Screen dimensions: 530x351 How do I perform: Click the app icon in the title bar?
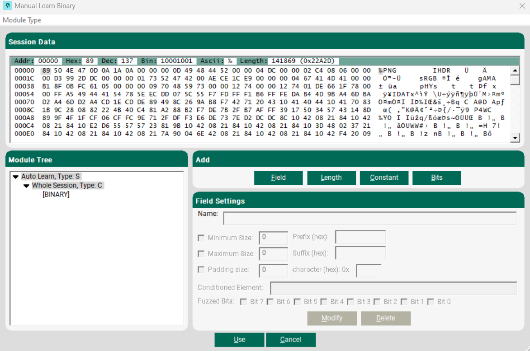coord(7,6)
